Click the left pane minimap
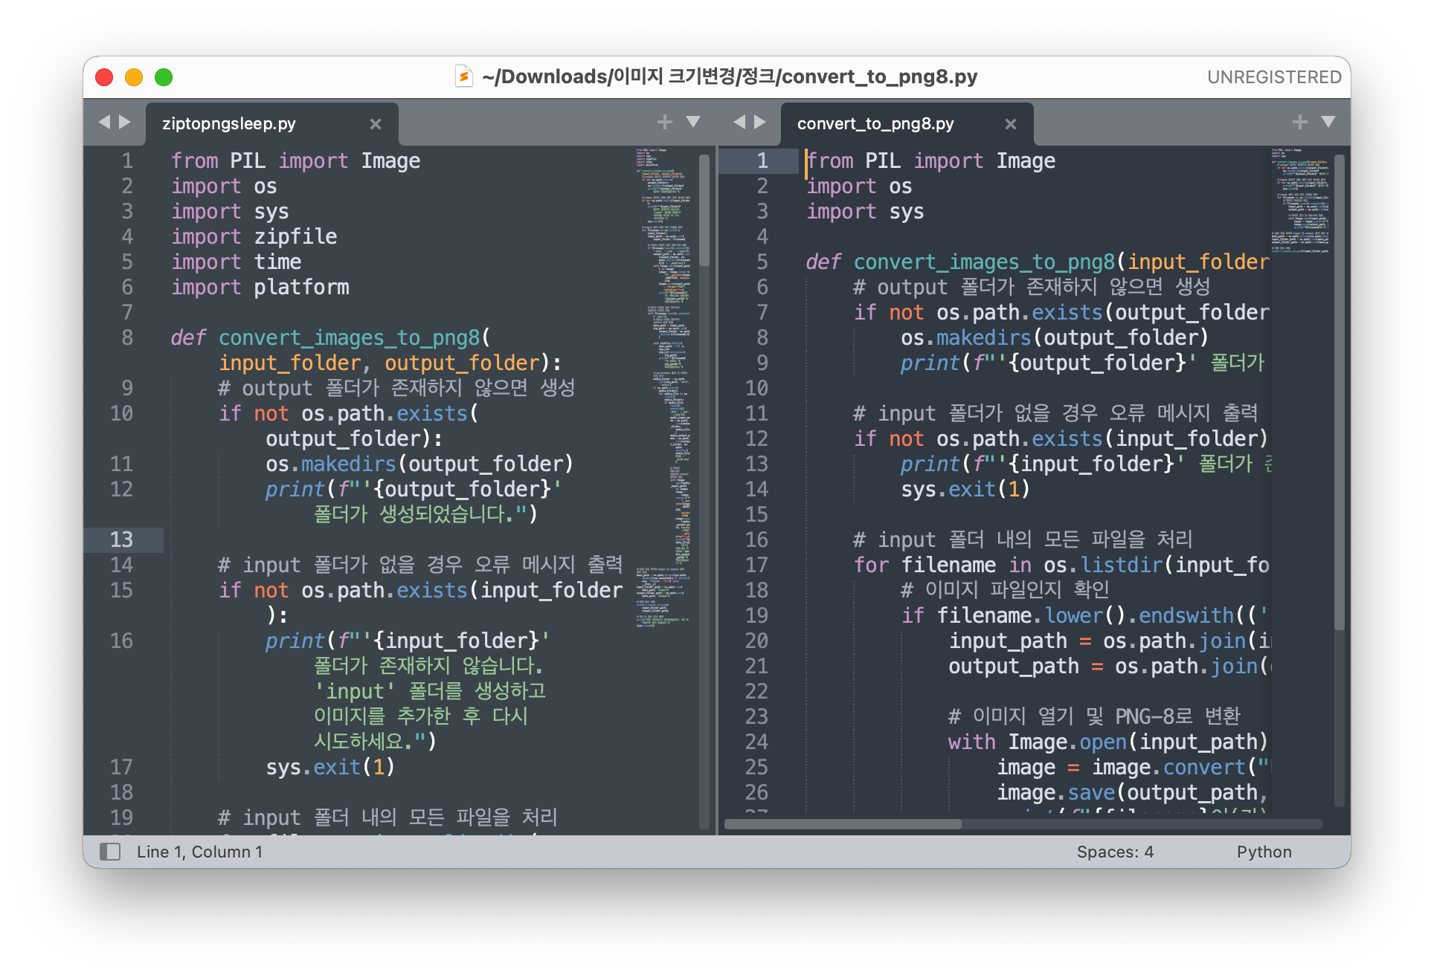The width and height of the screenshot is (1434, 978). pyautogui.click(x=663, y=372)
